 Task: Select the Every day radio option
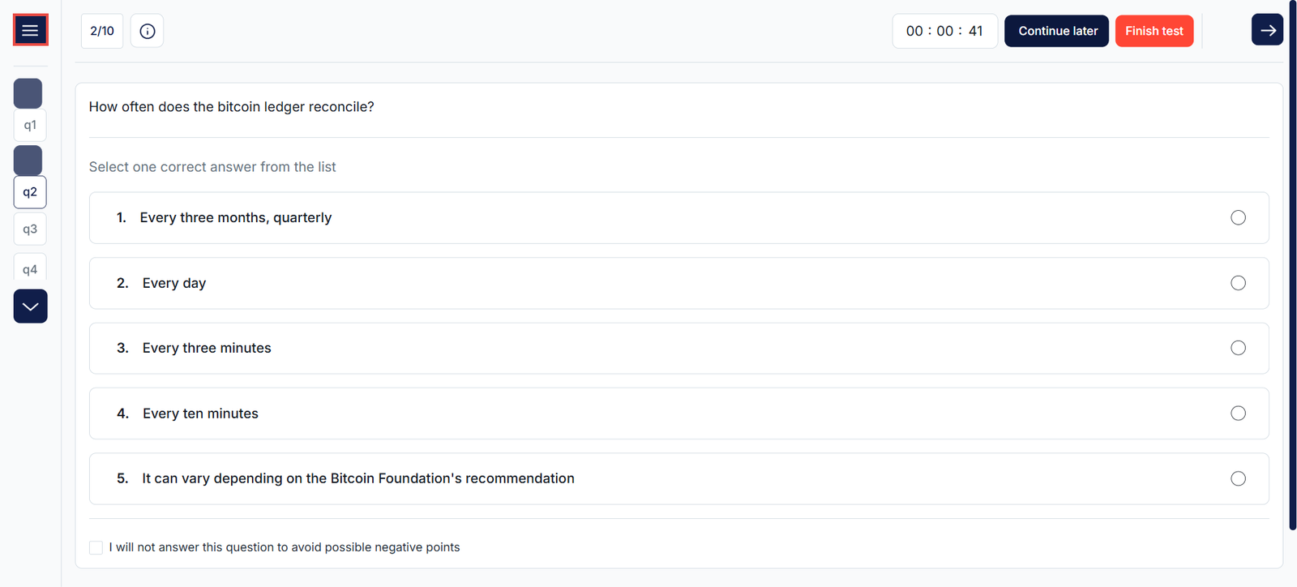click(1238, 283)
